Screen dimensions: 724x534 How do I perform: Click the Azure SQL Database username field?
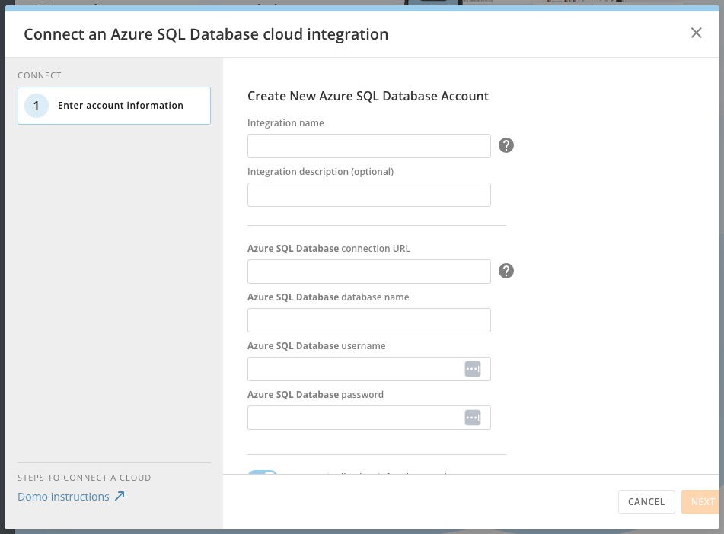click(358, 368)
